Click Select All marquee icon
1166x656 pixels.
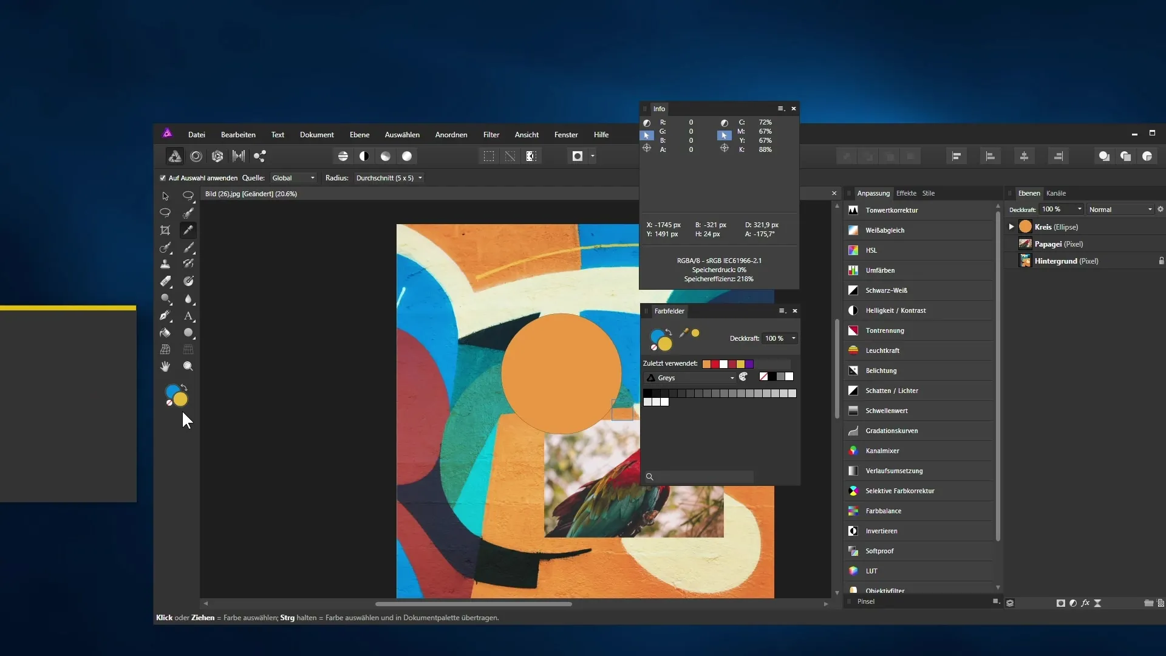[489, 156]
